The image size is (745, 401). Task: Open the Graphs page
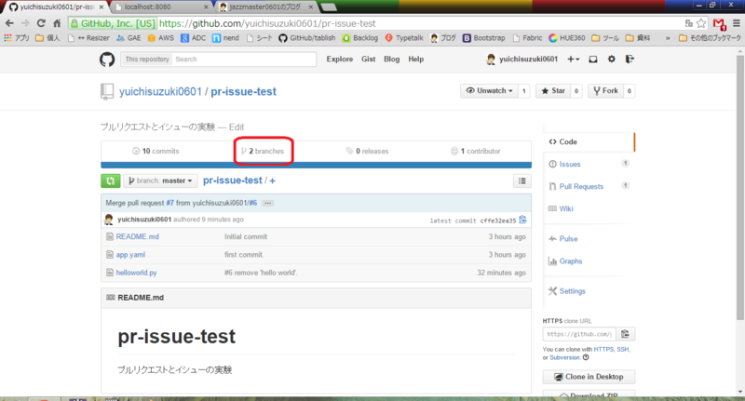pyautogui.click(x=570, y=261)
